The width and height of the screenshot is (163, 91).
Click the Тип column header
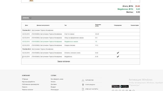click(65, 25)
